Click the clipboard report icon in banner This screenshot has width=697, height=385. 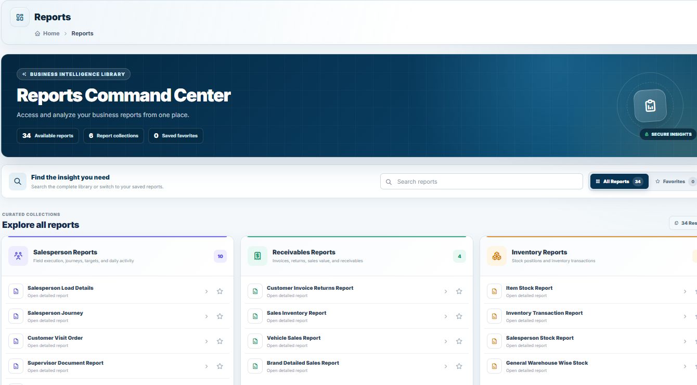coord(650,106)
